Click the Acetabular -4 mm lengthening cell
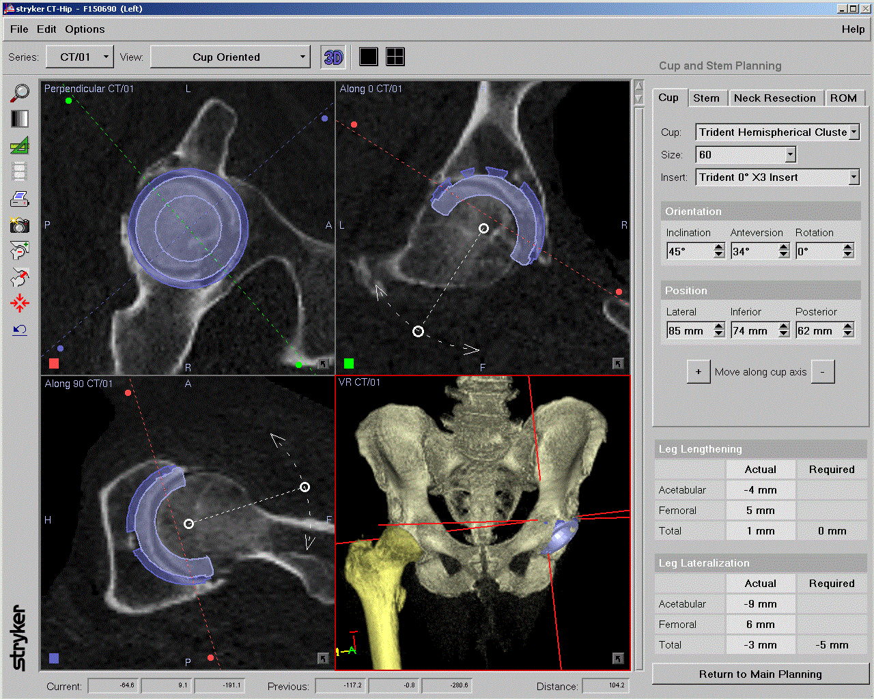 click(x=761, y=490)
